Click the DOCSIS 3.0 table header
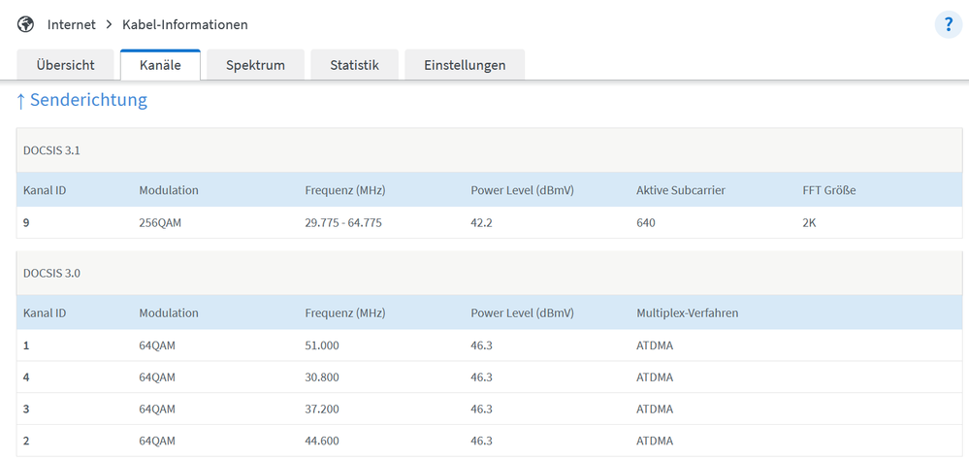The height and width of the screenshot is (459, 969). tap(51, 274)
